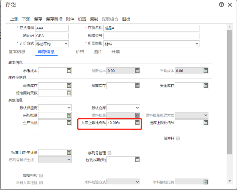Click the 保存 button
Image resolution: width=237 pixels, height=190 pixels.
tap(38, 19)
